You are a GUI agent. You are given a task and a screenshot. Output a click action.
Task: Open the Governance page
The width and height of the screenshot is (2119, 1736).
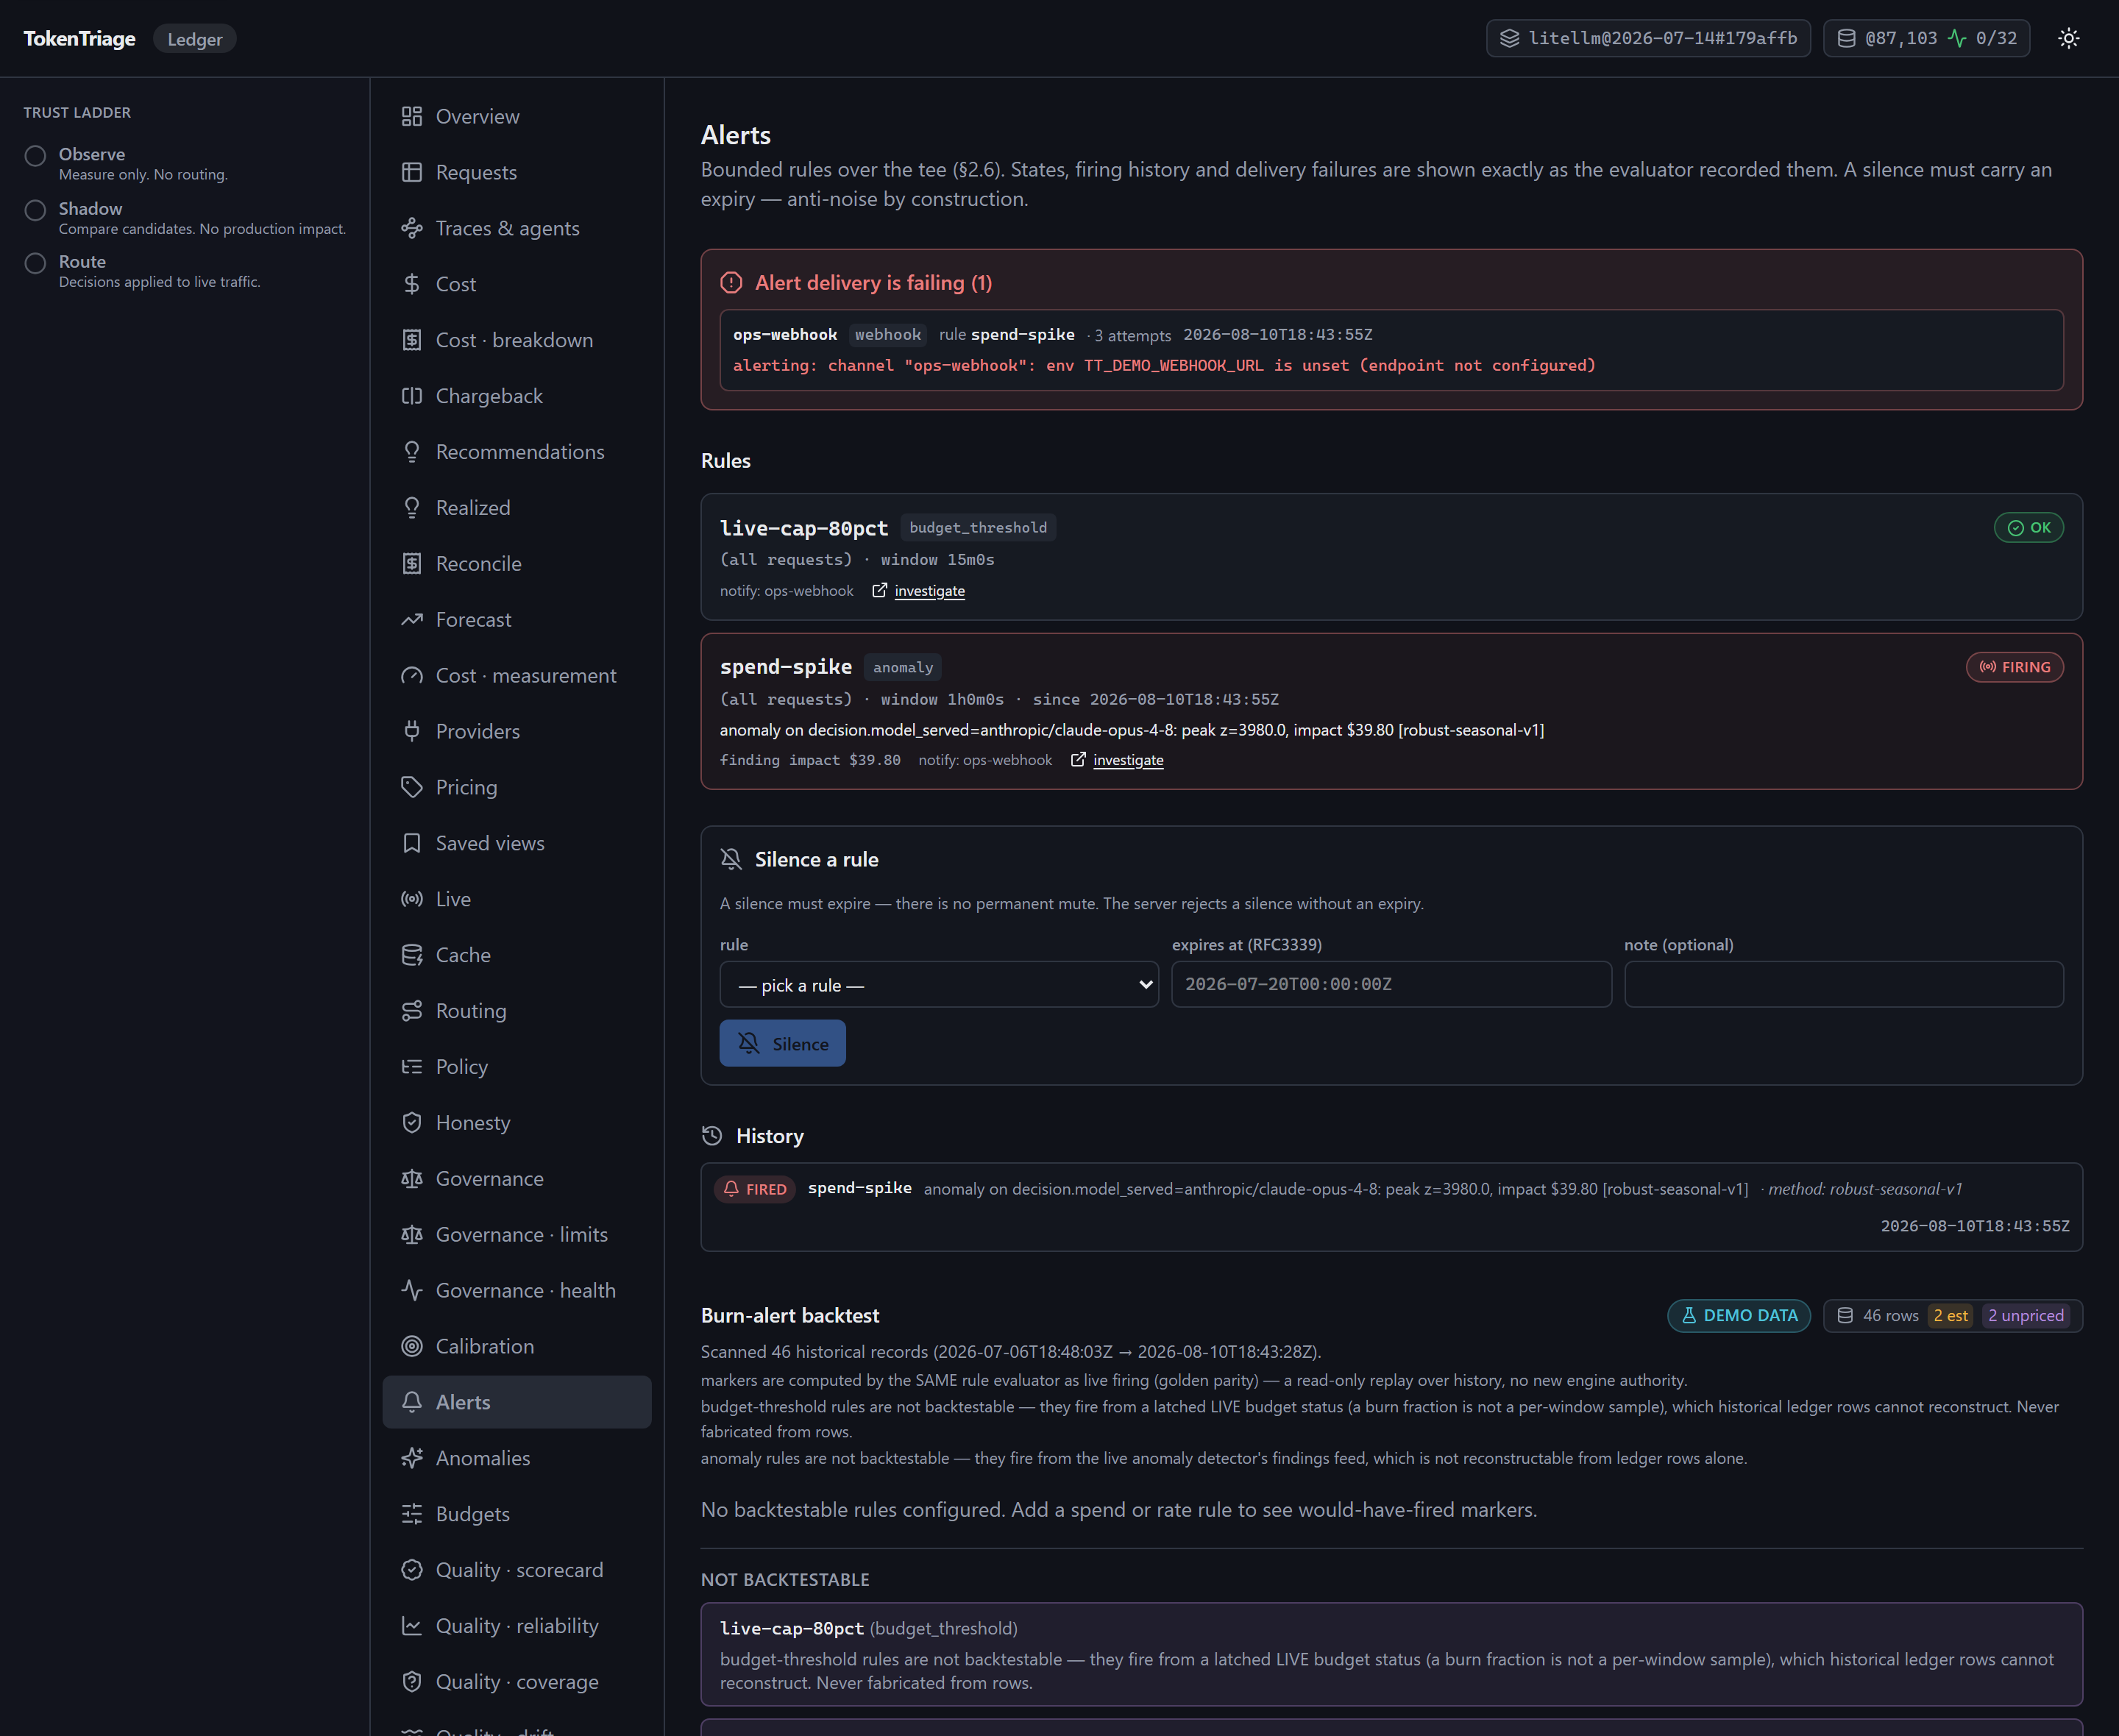[x=517, y=1179]
